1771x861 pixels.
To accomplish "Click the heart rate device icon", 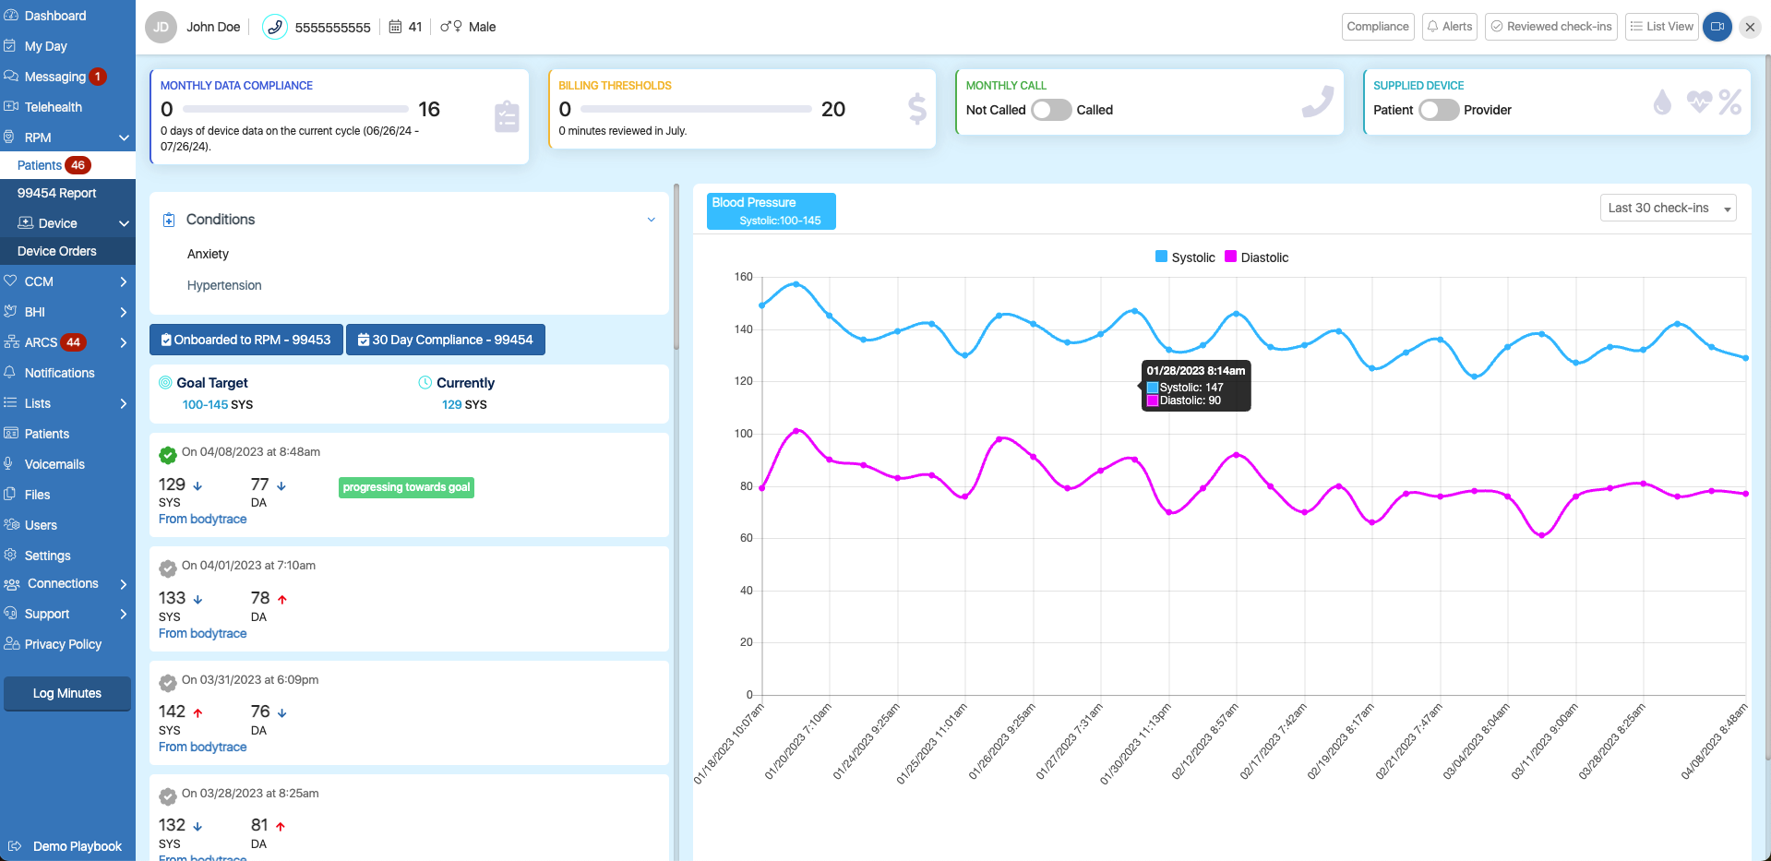I will tap(1699, 102).
